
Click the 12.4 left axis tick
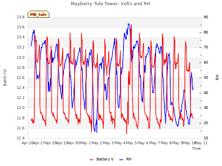[x=20, y=87]
